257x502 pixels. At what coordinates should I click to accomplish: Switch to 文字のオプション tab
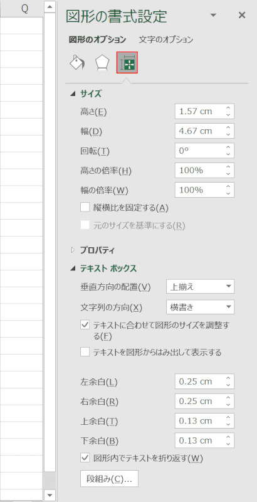tap(166, 40)
